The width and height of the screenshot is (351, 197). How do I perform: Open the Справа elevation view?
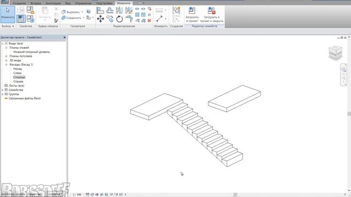(x=18, y=82)
